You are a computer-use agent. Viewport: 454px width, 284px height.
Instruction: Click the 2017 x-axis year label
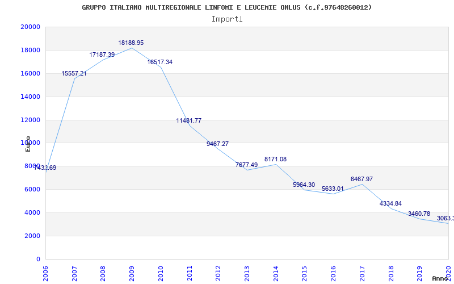coord(362,273)
